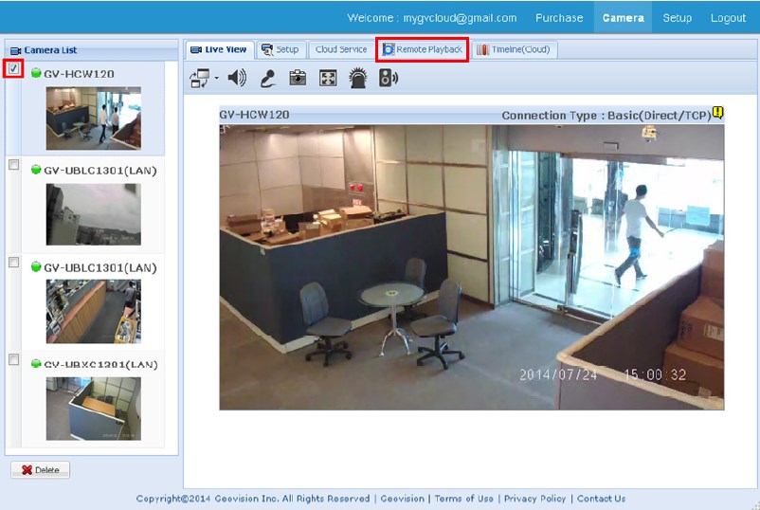Image resolution: width=760 pixels, height=510 pixels.
Task: Uncheck the GV-HCW120 camera checkbox
Action: (x=13, y=68)
